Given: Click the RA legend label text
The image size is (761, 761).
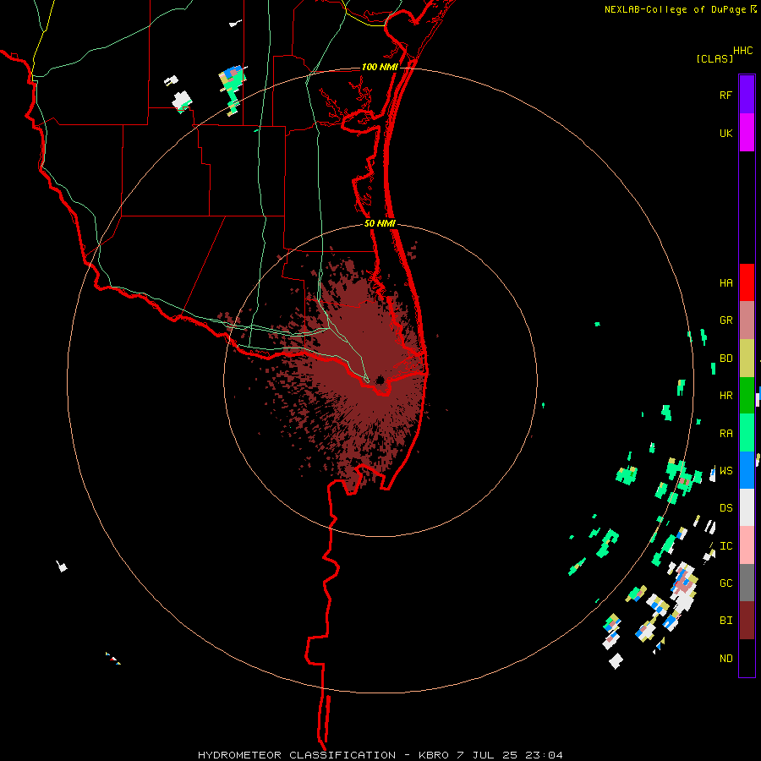Looking at the screenshot, I should click(726, 434).
